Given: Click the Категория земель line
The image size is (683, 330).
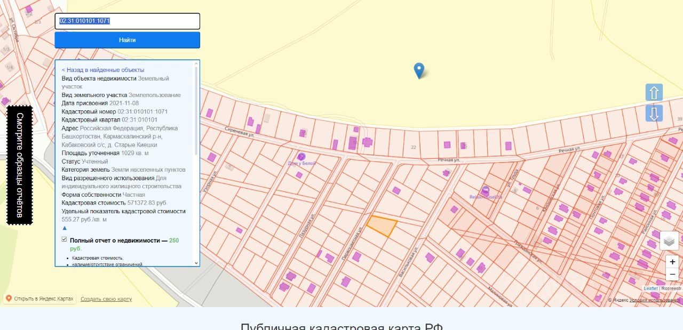Looking at the screenshot, I should pyautogui.click(x=124, y=170).
